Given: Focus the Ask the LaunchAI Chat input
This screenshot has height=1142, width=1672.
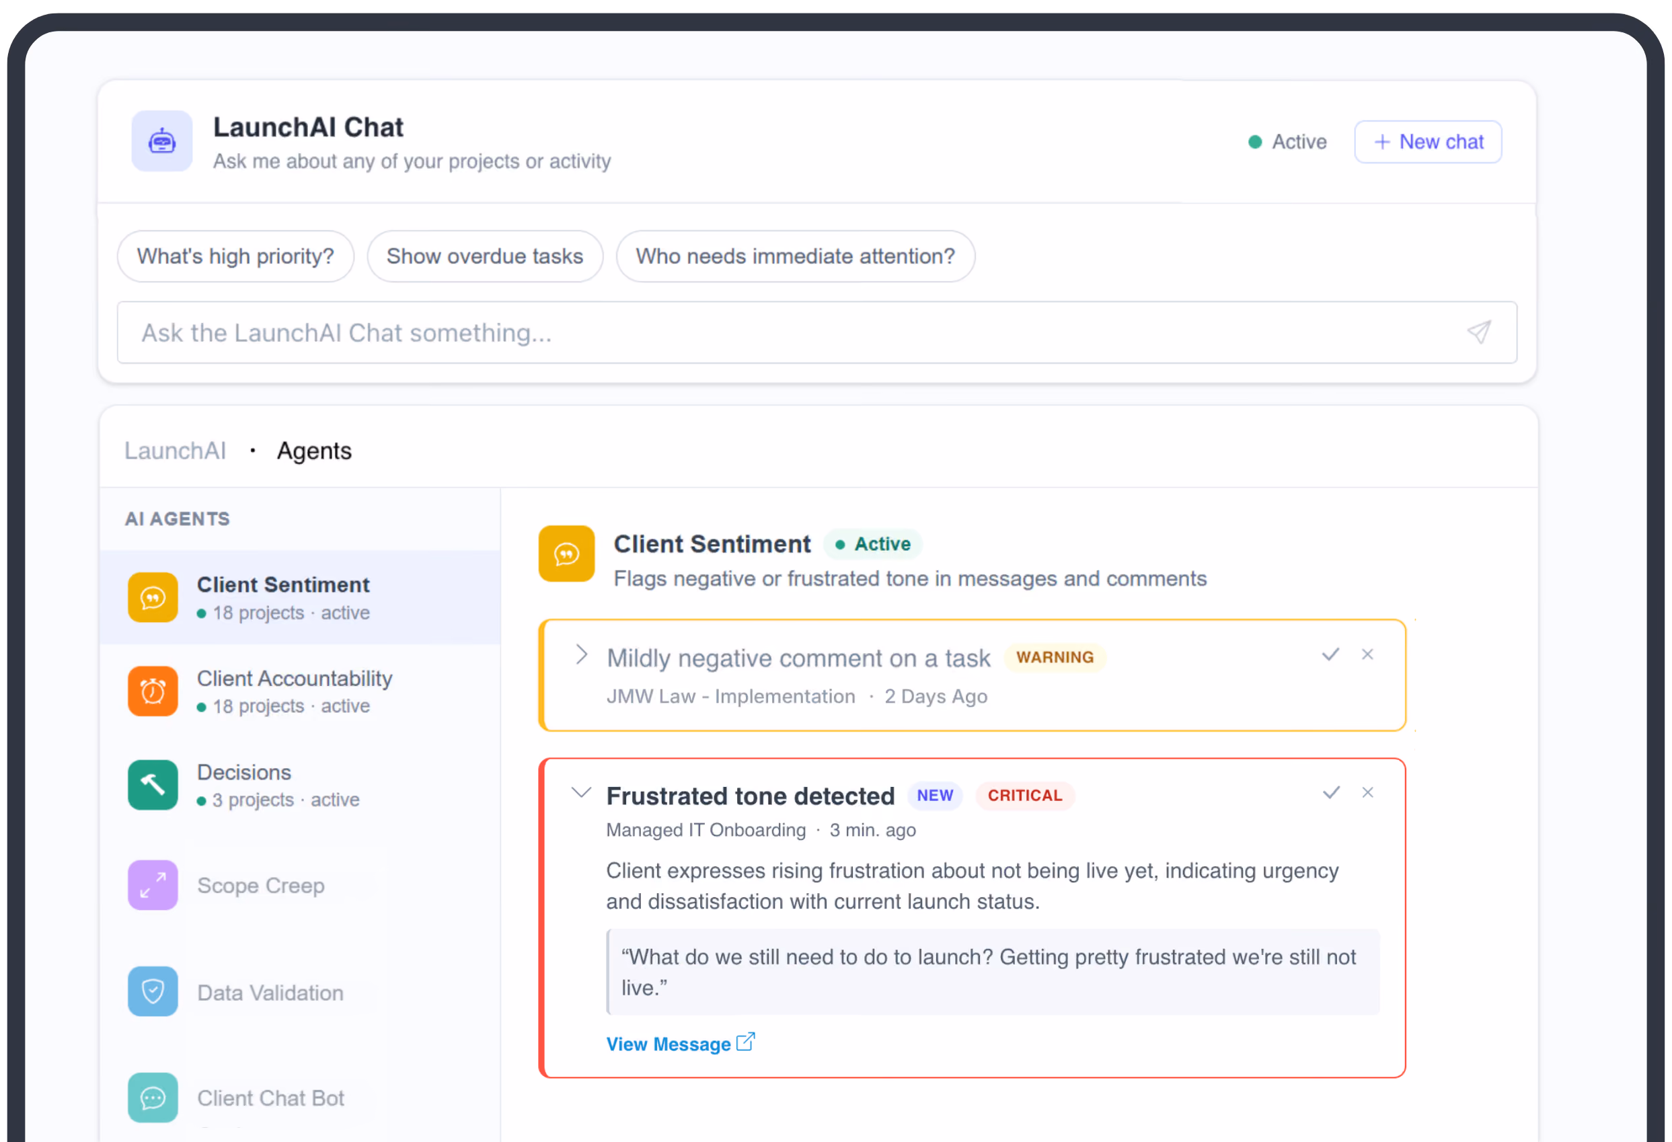Looking at the screenshot, I should tap(816, 332).
